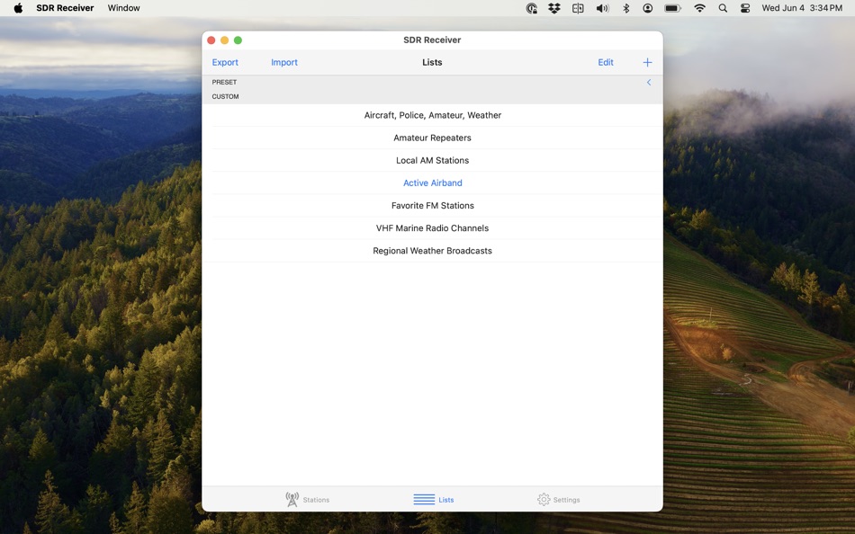
Task: Open the Window menu in the menu bar
Action: pos(124,8)
